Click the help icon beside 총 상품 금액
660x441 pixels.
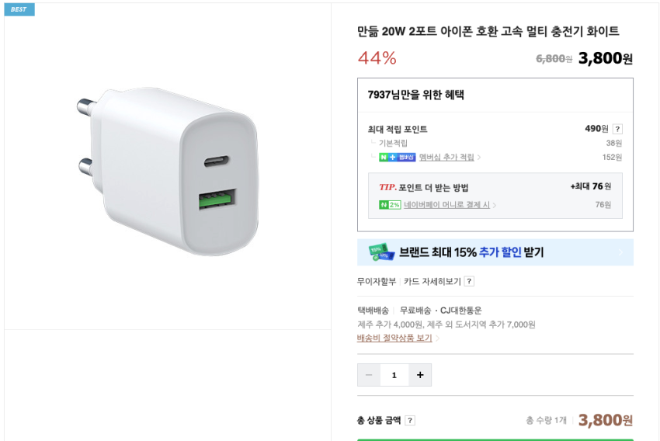pyautogui.click(x=410, y=421)
